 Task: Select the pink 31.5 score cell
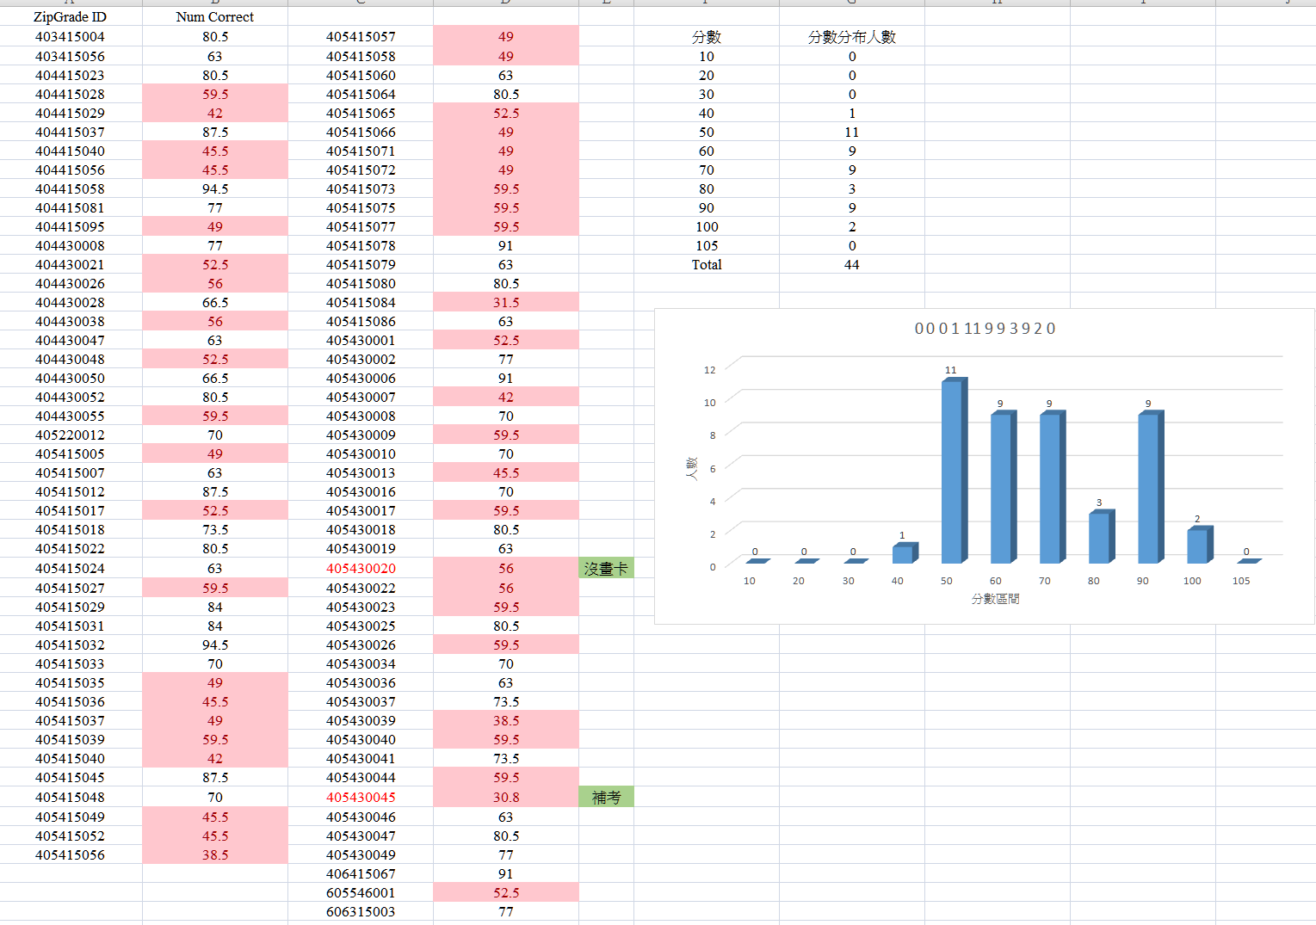coord(505,303)
